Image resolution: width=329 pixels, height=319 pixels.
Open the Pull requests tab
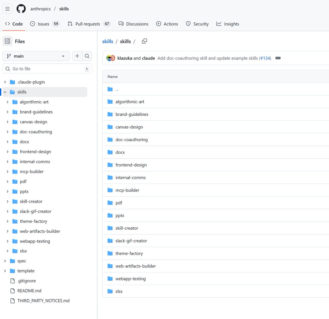pos(89,24)
